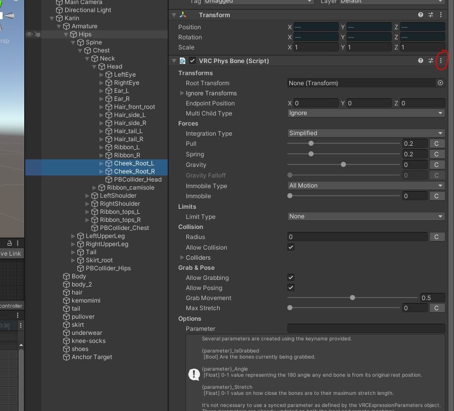Click VRC Phys Bone presets slider icon
Screen dimensions: 454x411
tap(431, 61)
